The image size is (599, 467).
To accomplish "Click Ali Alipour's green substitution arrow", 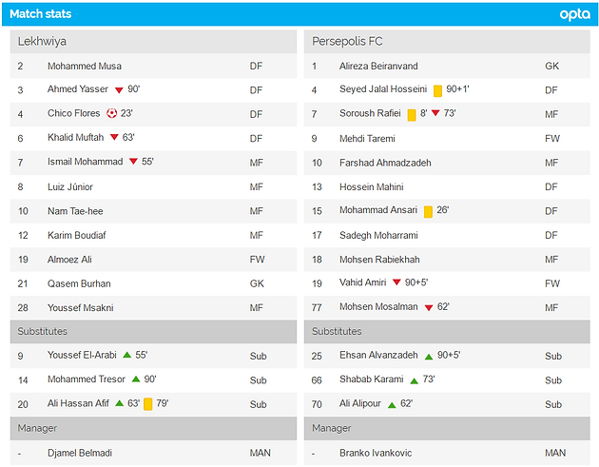I will pos(392,405).
